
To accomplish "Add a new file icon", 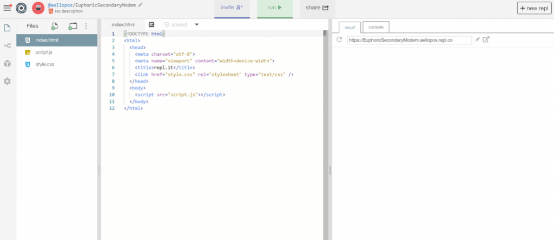I will point(55,26).
